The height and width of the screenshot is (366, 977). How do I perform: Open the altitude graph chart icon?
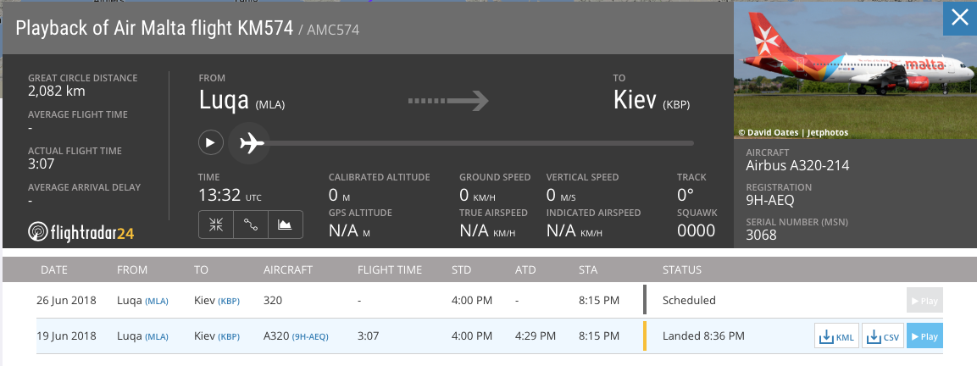coord(286,225)
